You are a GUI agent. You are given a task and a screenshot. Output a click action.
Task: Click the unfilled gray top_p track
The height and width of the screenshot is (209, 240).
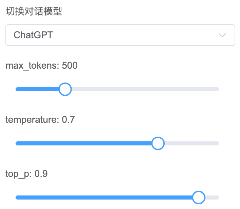pos(212,198)
